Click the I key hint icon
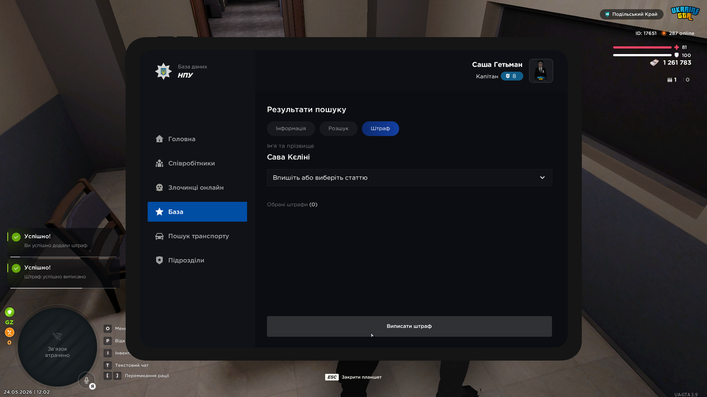Image resolution: width=707 pixels, height=397 pixels. pyautogui.click(x=108, y=353)
